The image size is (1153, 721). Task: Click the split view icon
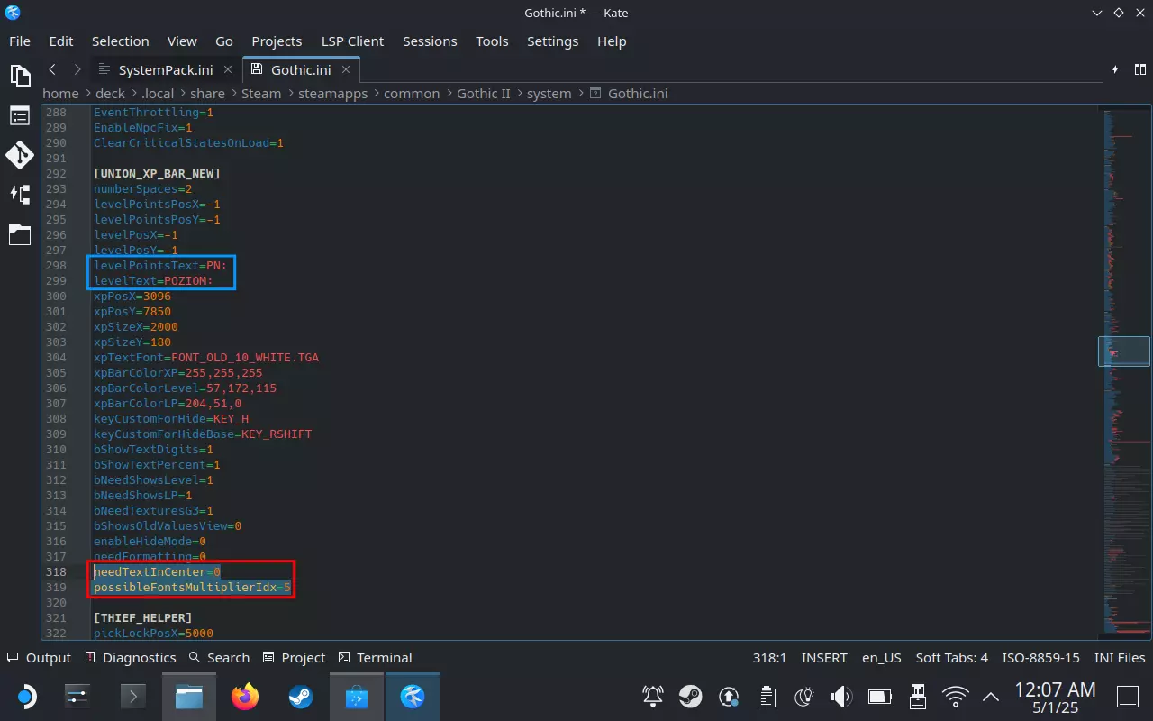click(1140, 69)
